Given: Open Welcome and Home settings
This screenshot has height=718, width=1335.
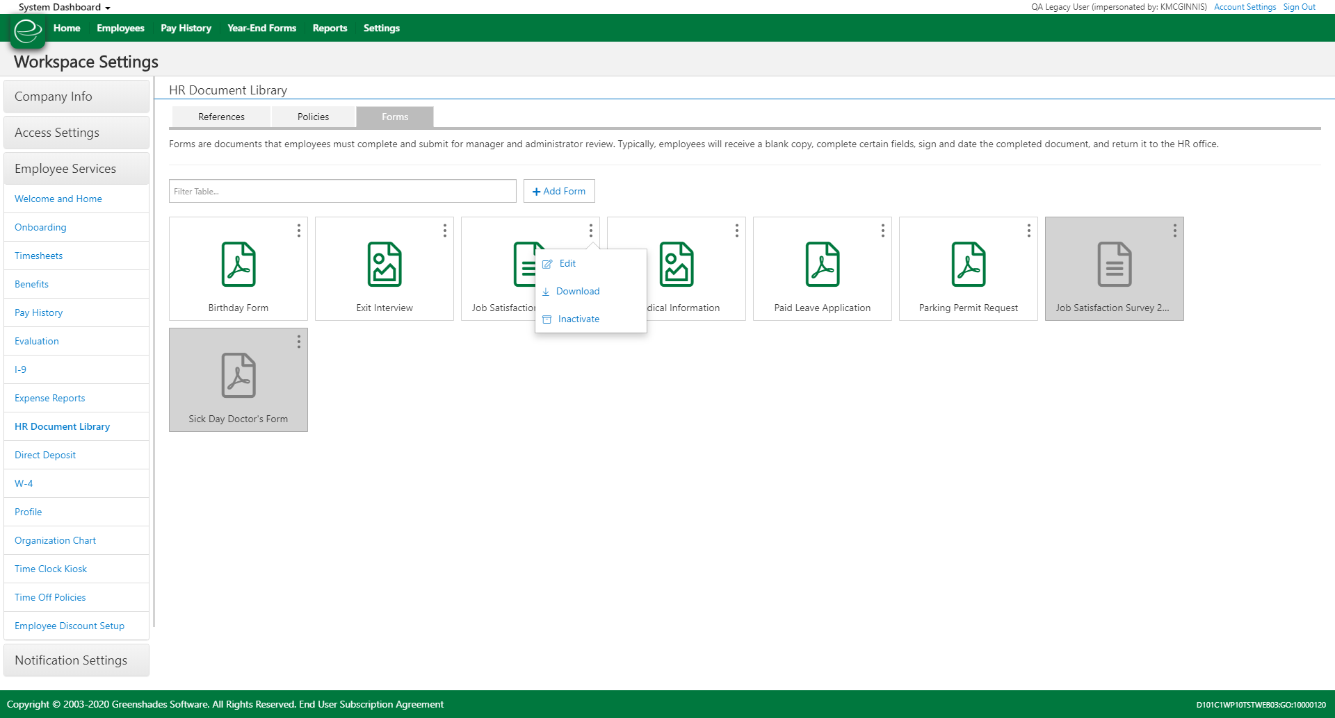Looking at the screenshot, I should 58,199.
